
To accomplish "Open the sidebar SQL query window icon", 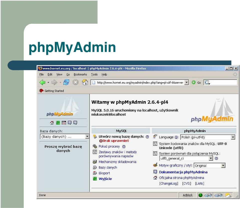I will coord(64,123).
